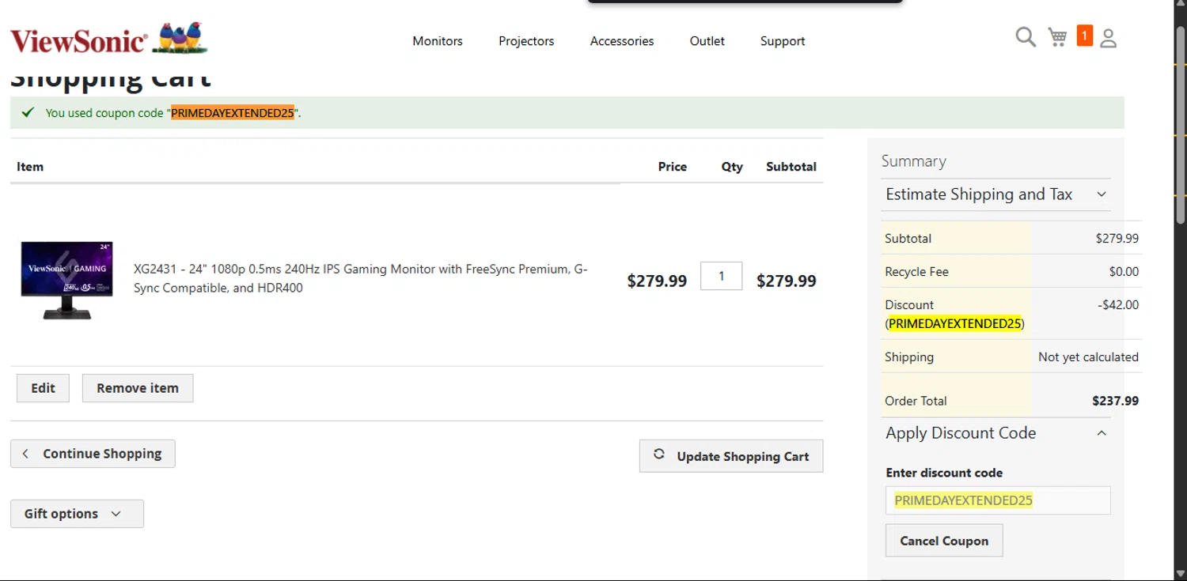1187x581 pixels.
Task: Click the orange cart count badge
Action: point(1085,36)
